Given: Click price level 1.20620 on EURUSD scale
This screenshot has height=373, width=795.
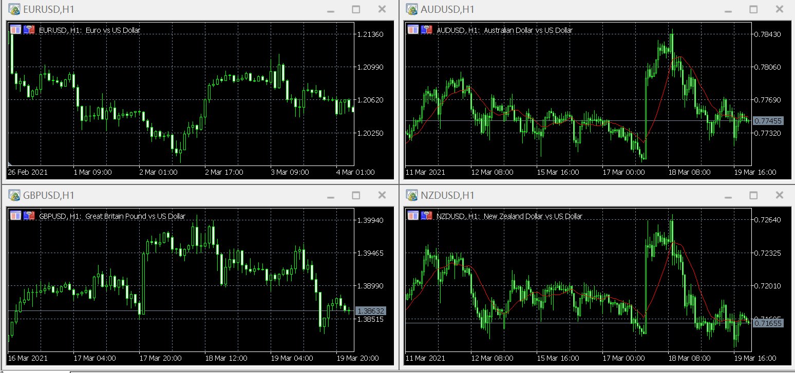Looking at the screenshot, I should click(371, 100).
